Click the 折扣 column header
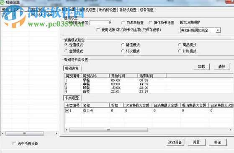The image size is (234, 153). coord(117,105)
